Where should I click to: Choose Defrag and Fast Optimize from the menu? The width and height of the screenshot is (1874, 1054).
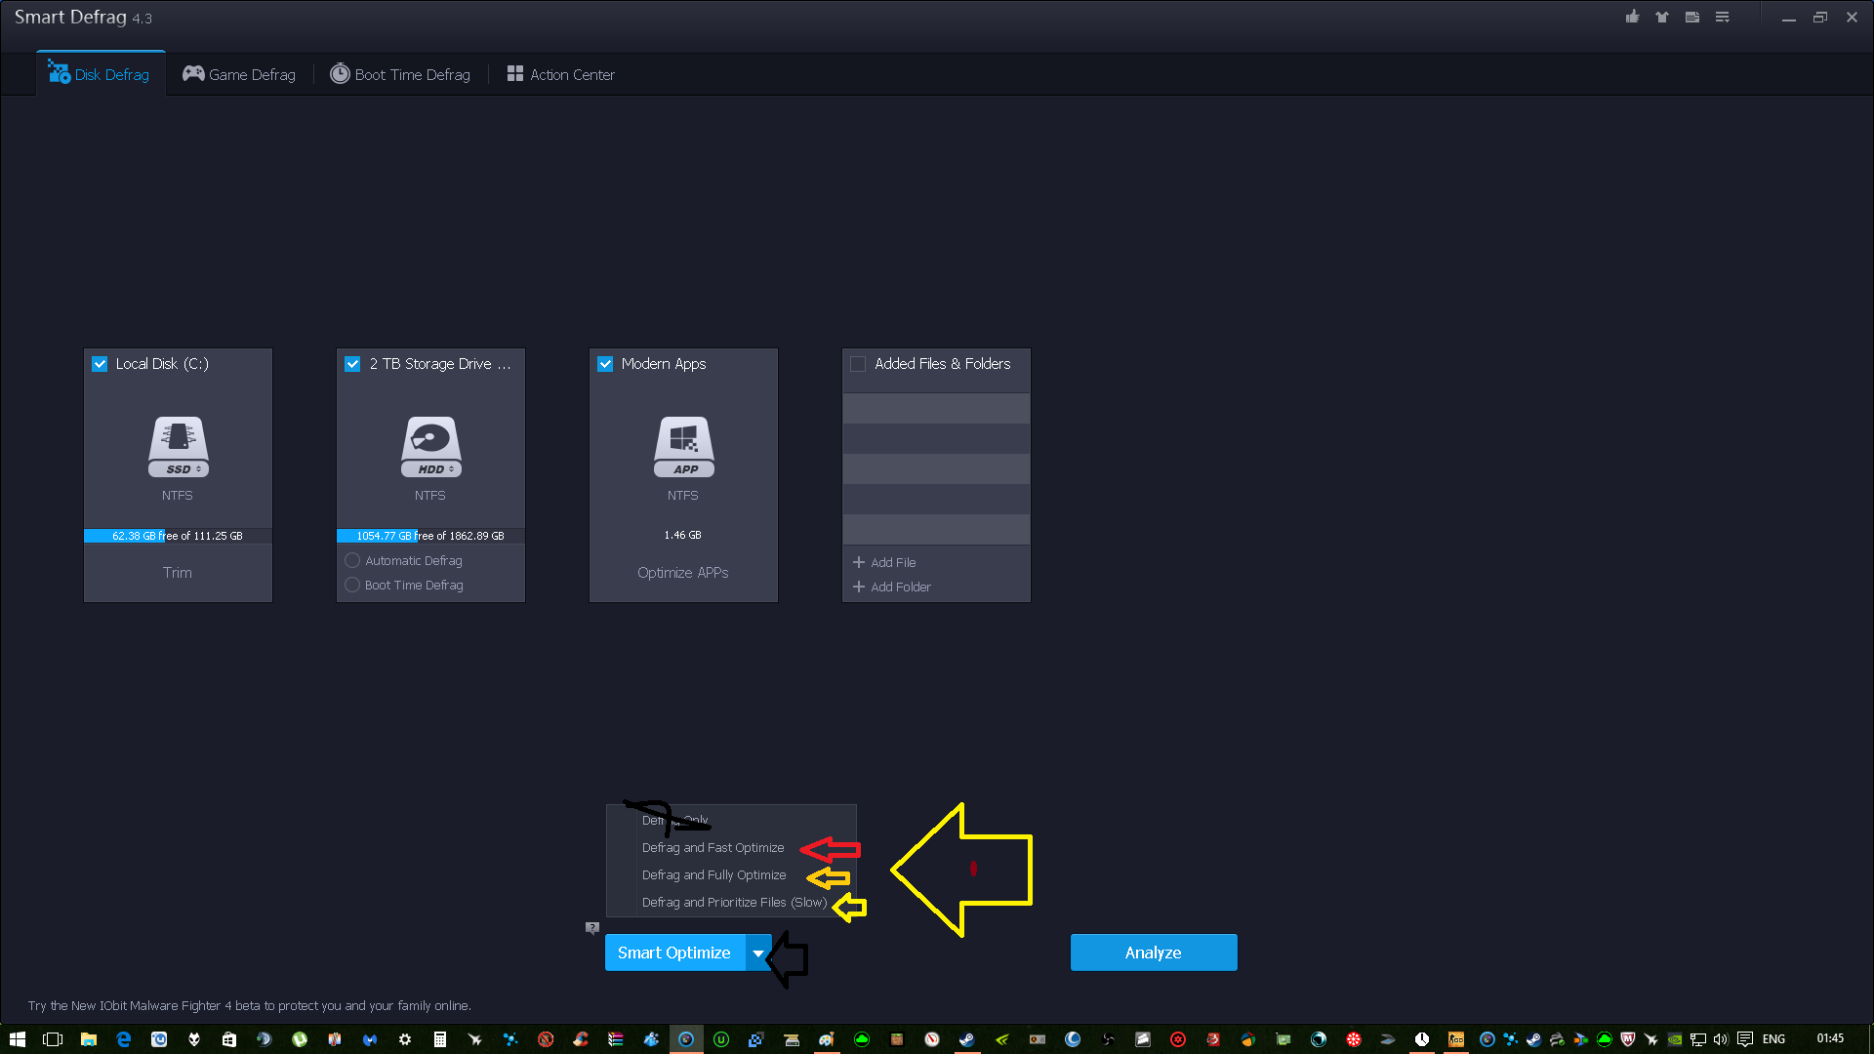[713, 847]
